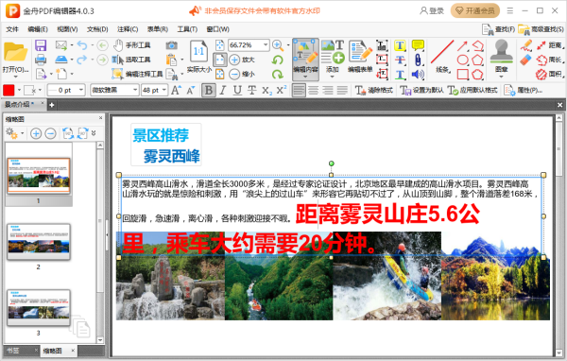Toggle Strikethrough text formatting

pos(251,90)
